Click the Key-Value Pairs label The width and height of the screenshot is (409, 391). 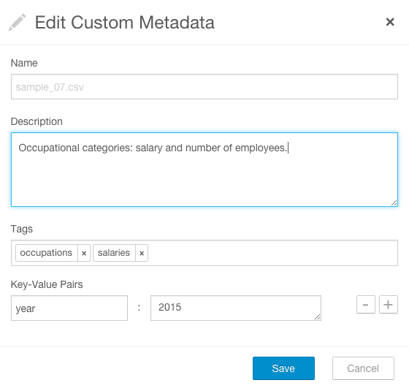47,284
